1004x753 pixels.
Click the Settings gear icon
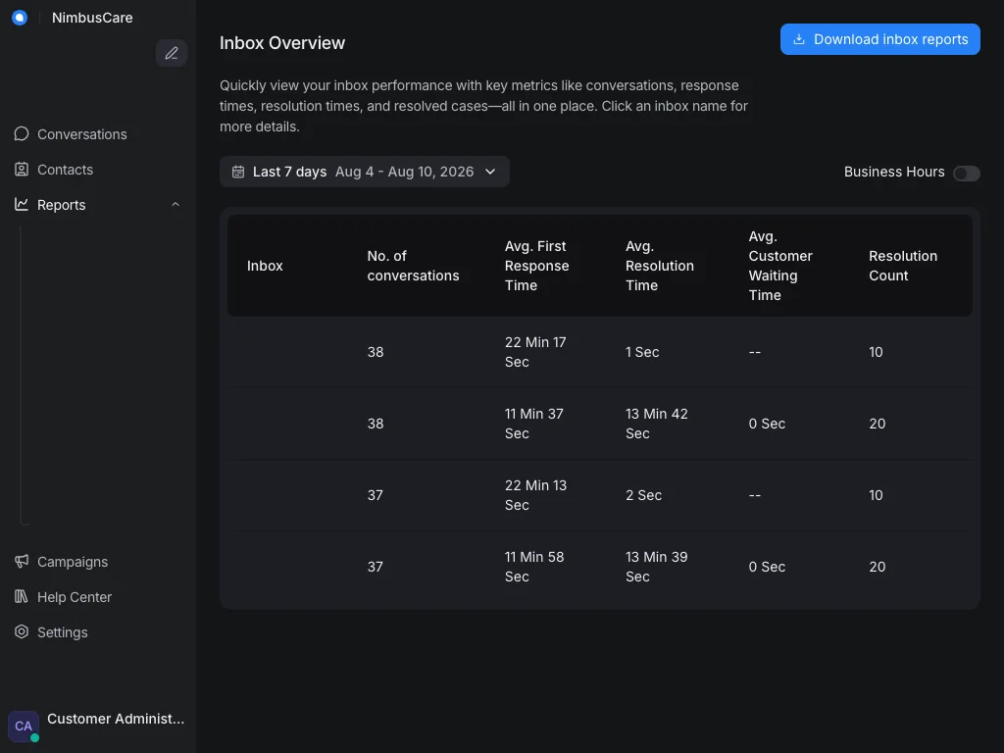(x=22, y=631)
